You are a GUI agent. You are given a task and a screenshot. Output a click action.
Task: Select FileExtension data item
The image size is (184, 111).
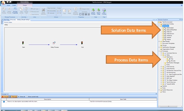[170, 34]
